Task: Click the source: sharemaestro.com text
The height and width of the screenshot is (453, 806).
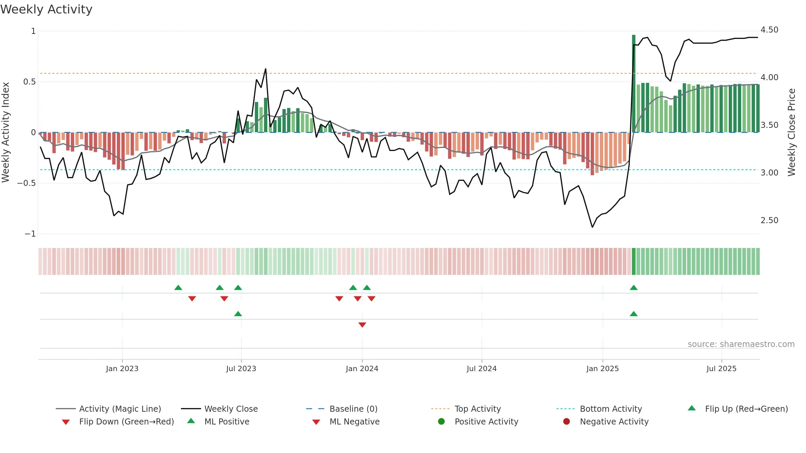Action: point(741,344)
